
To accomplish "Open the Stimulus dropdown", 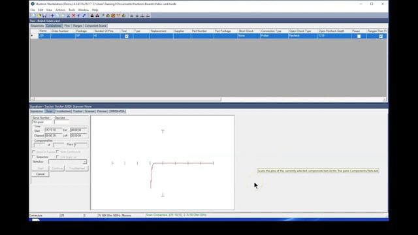I will (84, 162).
